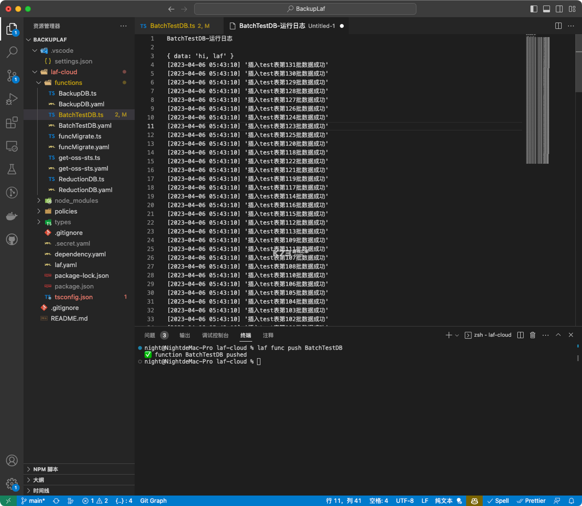Split the terminal pane
The height and width of the screenshot is (506, 582).
[520, 335]
